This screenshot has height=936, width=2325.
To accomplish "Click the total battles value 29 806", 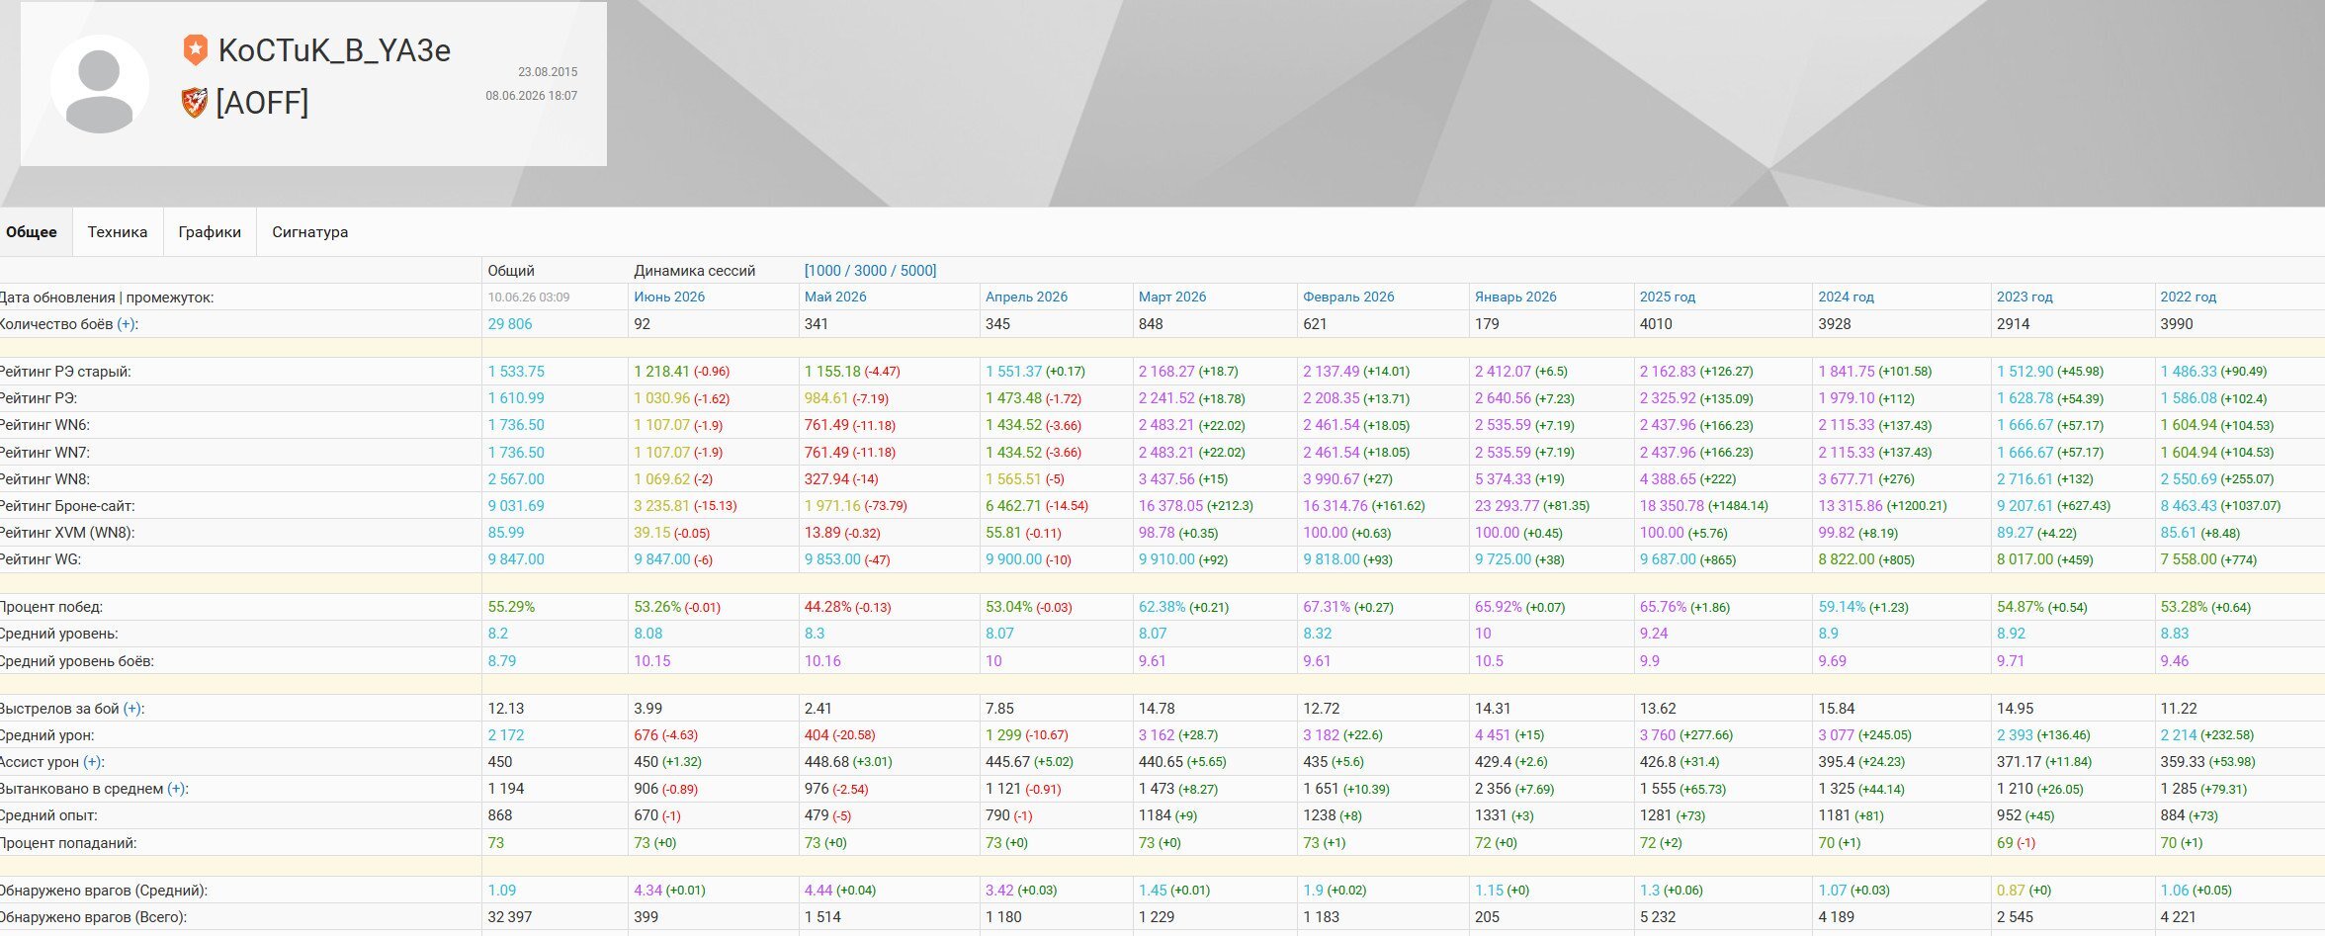I will tap(510, 324).
